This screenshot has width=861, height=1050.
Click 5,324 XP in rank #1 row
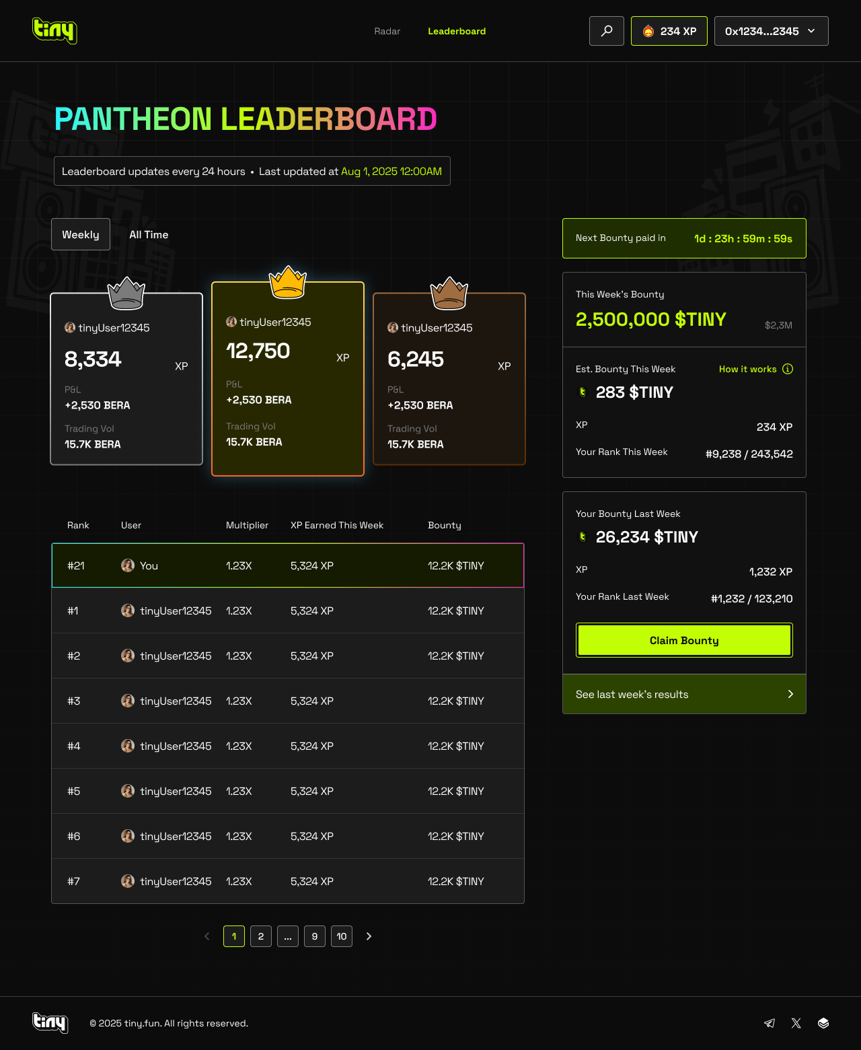click(312, 610)
